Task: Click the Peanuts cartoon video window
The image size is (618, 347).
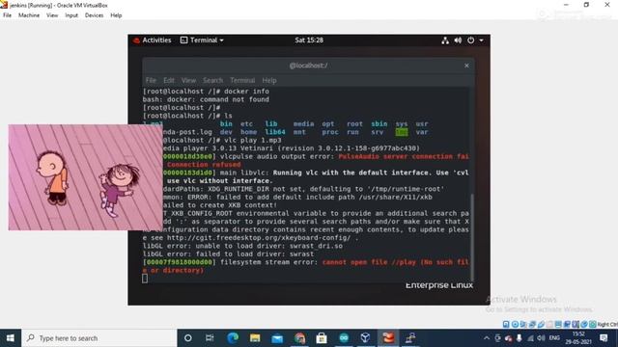Action: pos(85,177)
